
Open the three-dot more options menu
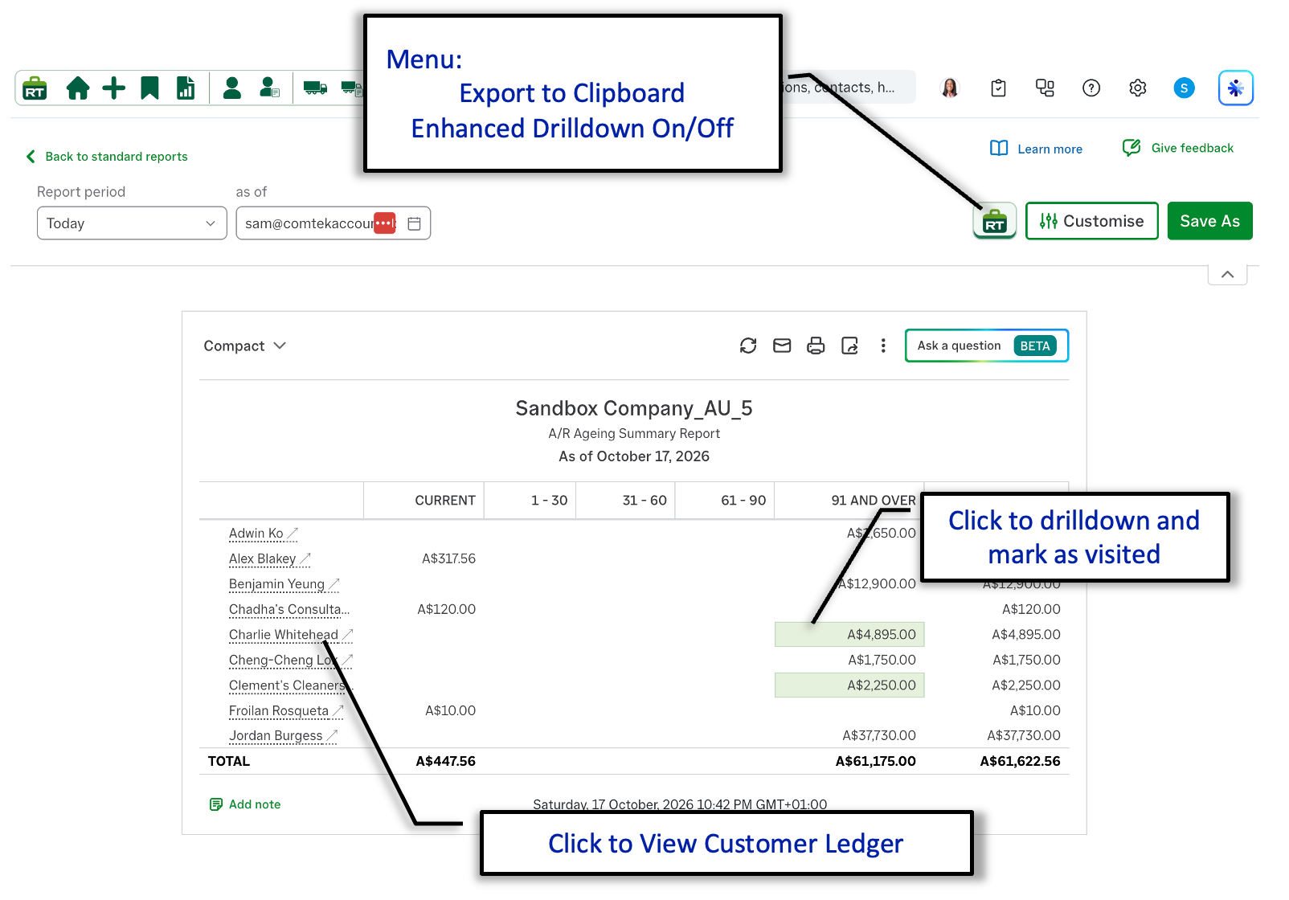[x=883, y=346]
